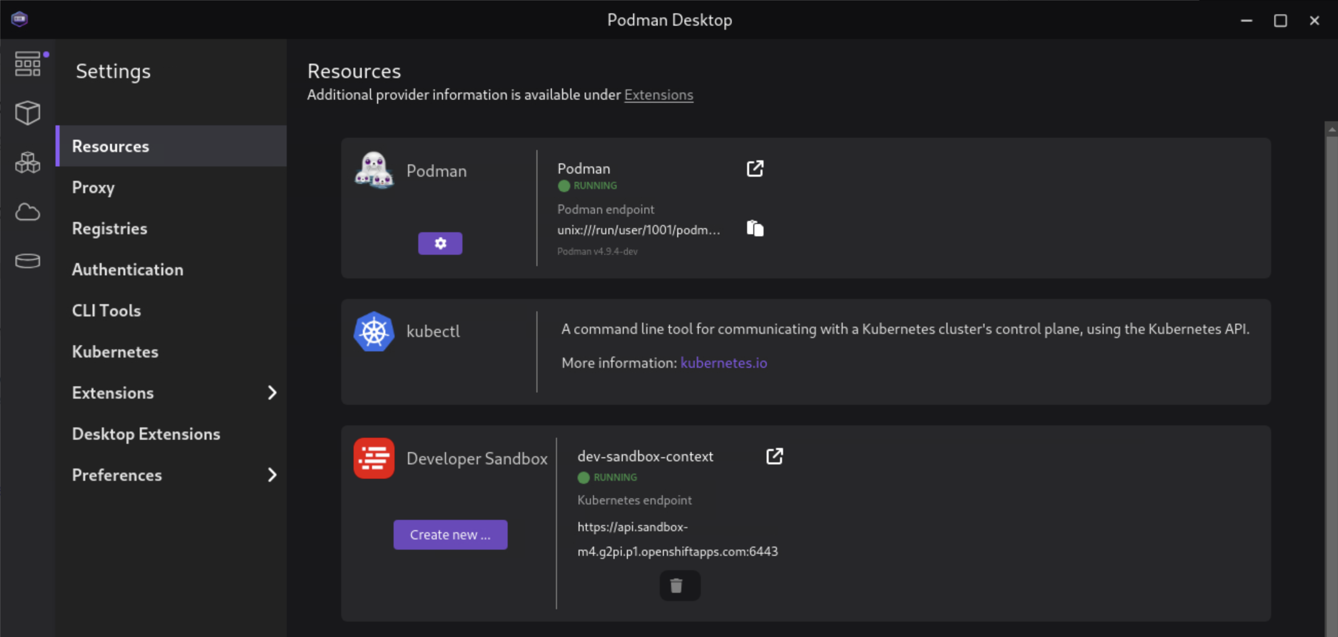Copy the Podman endpoint to clipboard

tap(755, 229)
